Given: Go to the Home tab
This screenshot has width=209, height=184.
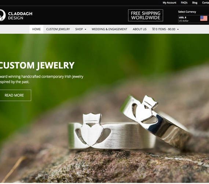Looking at the screenshot, I should tap(36, 29).
